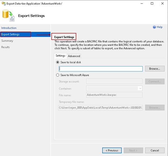
Task: Click the title bar application icon
Action: 3,4
